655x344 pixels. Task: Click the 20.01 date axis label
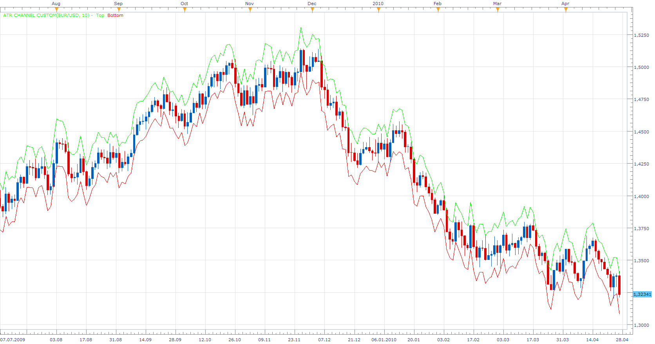(x=414, y=340)
